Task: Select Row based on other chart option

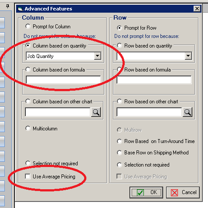Action: (119, 101)
